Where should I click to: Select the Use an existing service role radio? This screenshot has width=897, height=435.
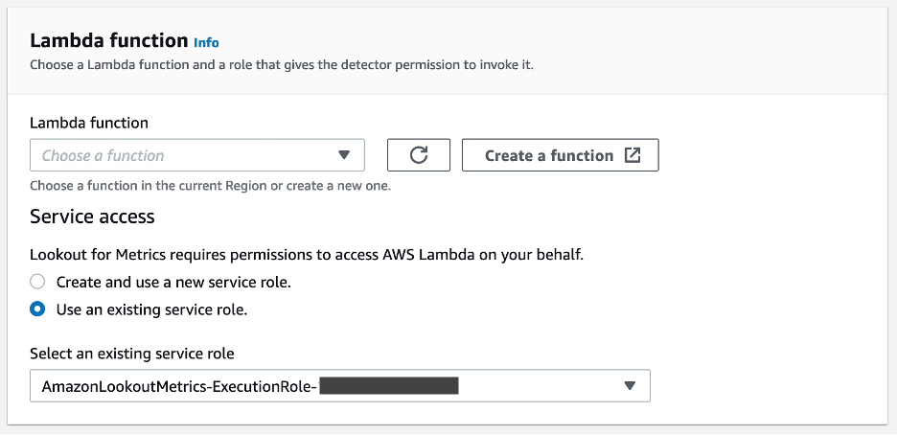click(37, 309)
